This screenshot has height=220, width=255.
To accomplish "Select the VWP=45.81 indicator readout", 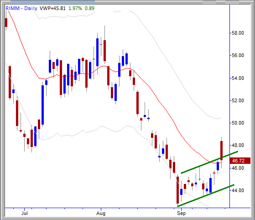I will click(x=52, y=8).
